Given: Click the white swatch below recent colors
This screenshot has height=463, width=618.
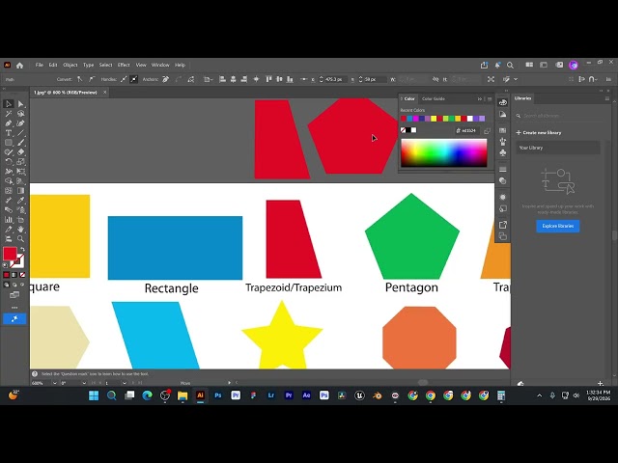Looking at the screenshot, I should (414, 130).
